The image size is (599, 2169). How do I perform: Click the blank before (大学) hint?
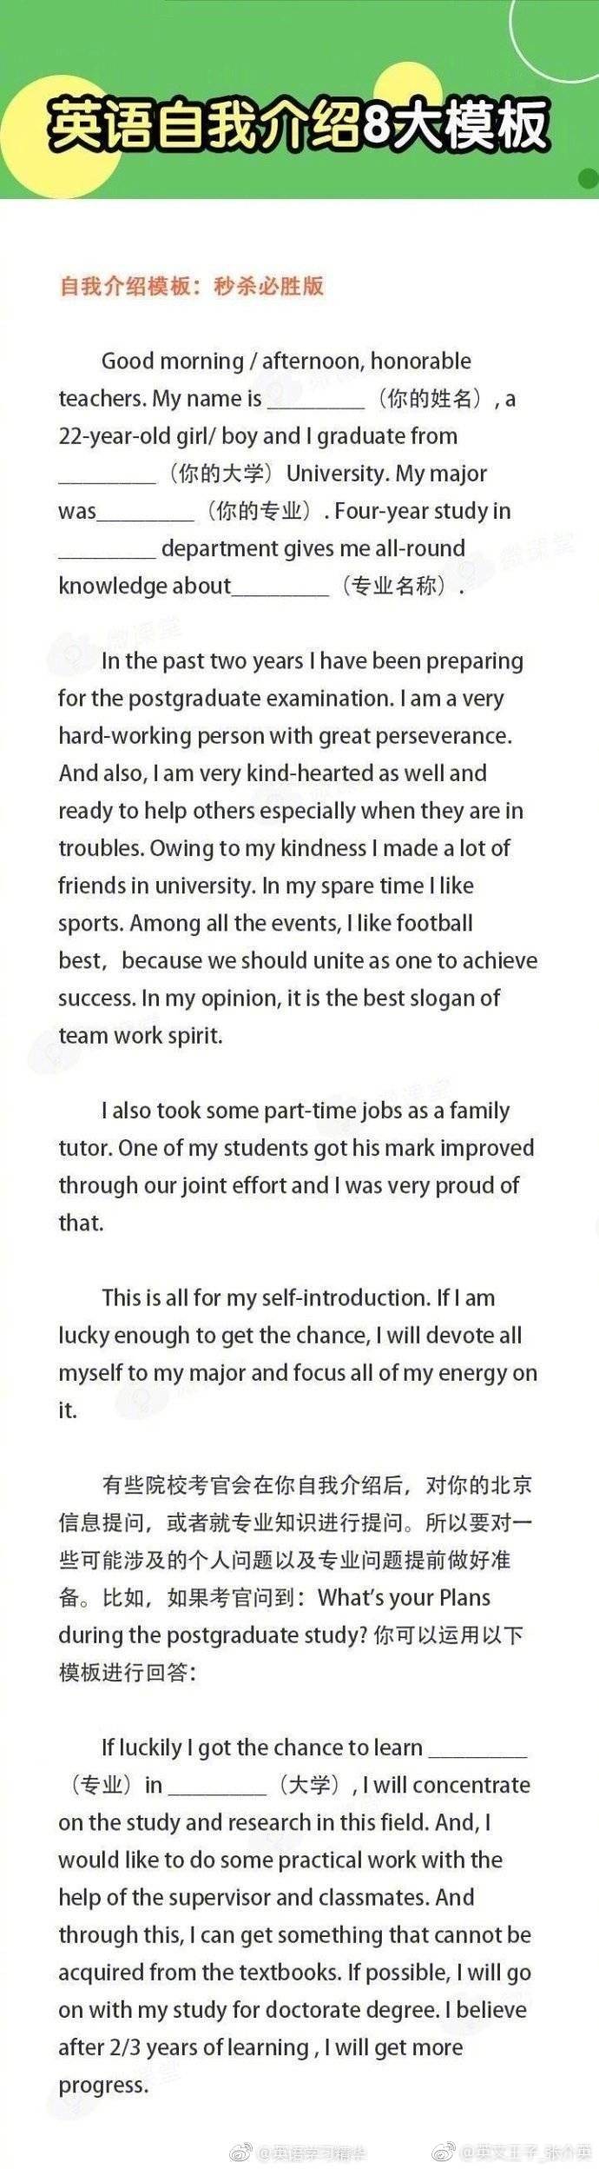tap(217, 1788)
